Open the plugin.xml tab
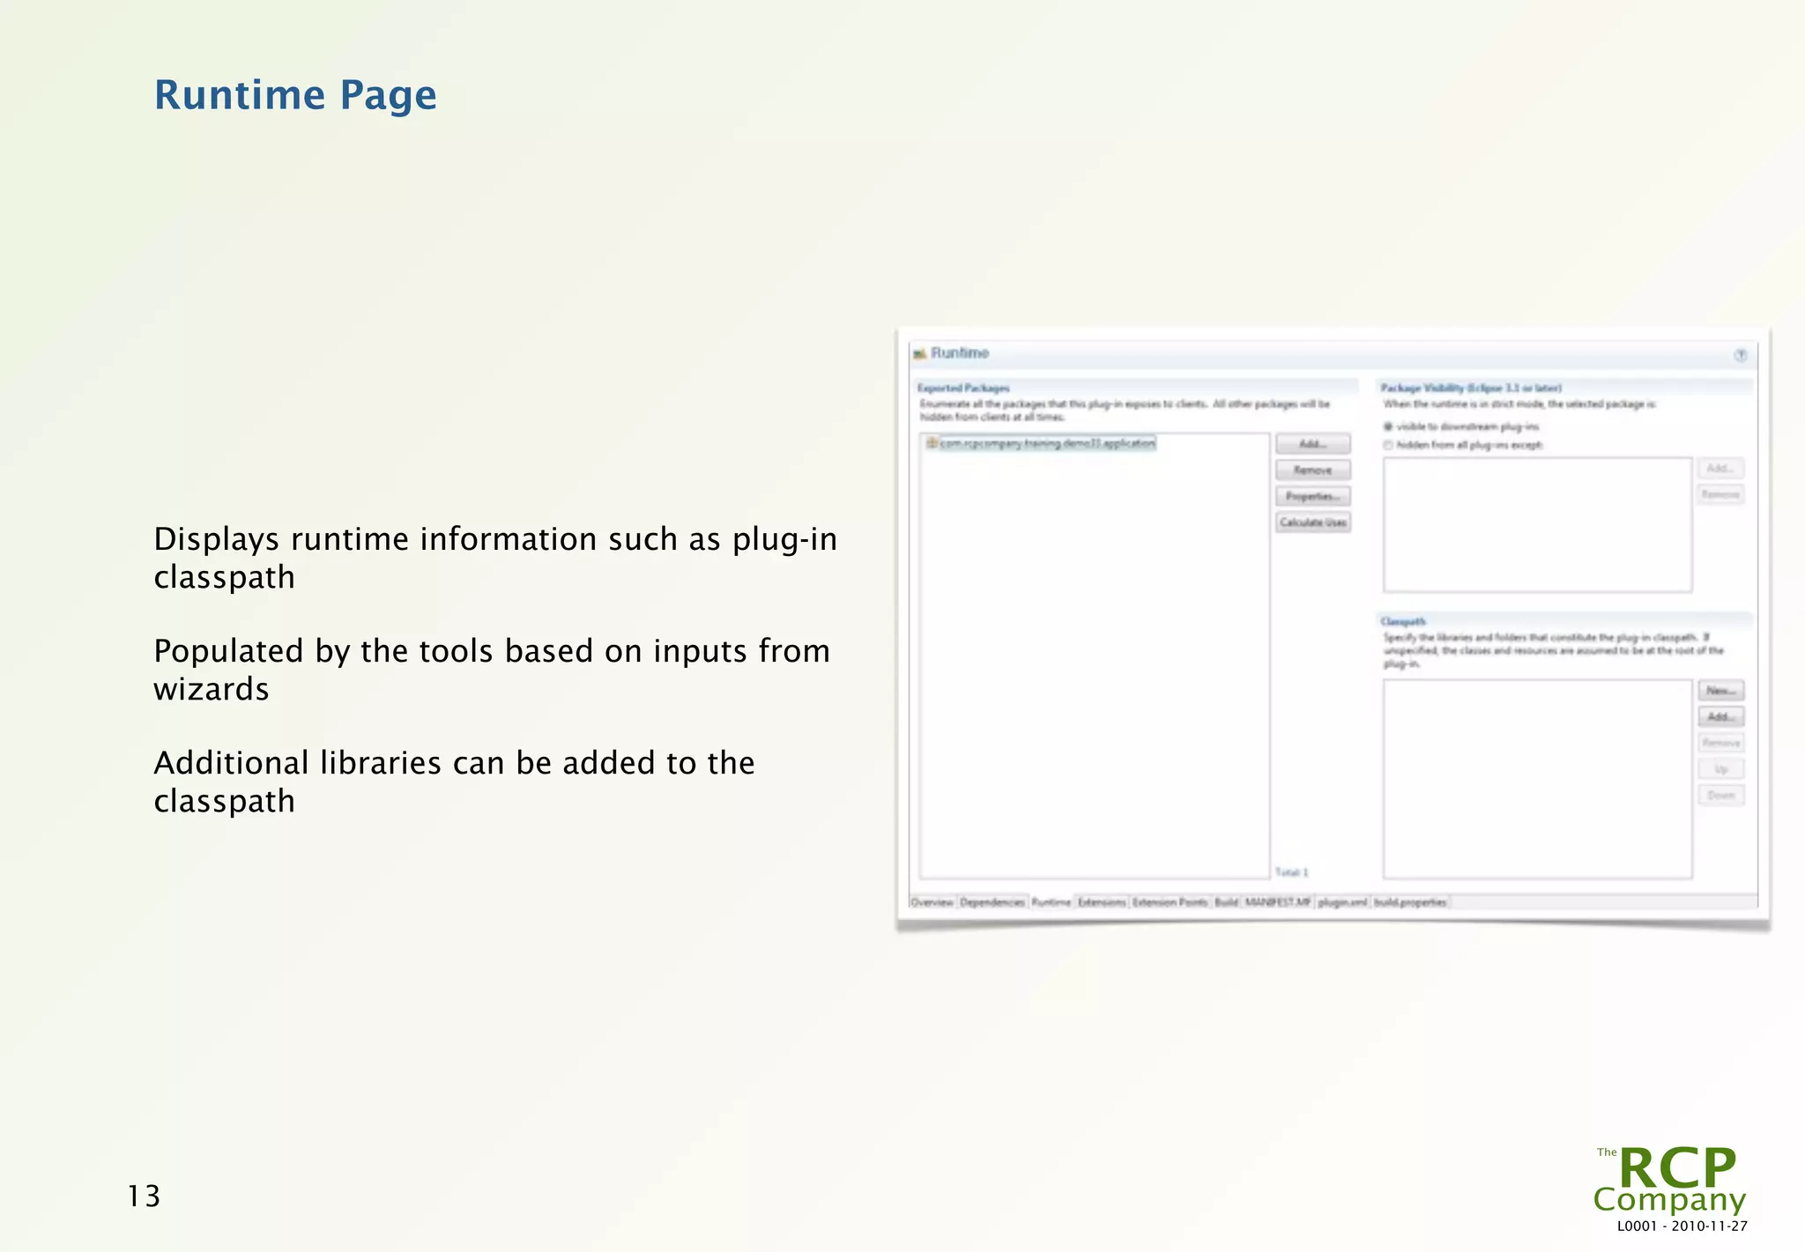The width and height of the screenshot is (1805, 1252). pos(1342,902)
